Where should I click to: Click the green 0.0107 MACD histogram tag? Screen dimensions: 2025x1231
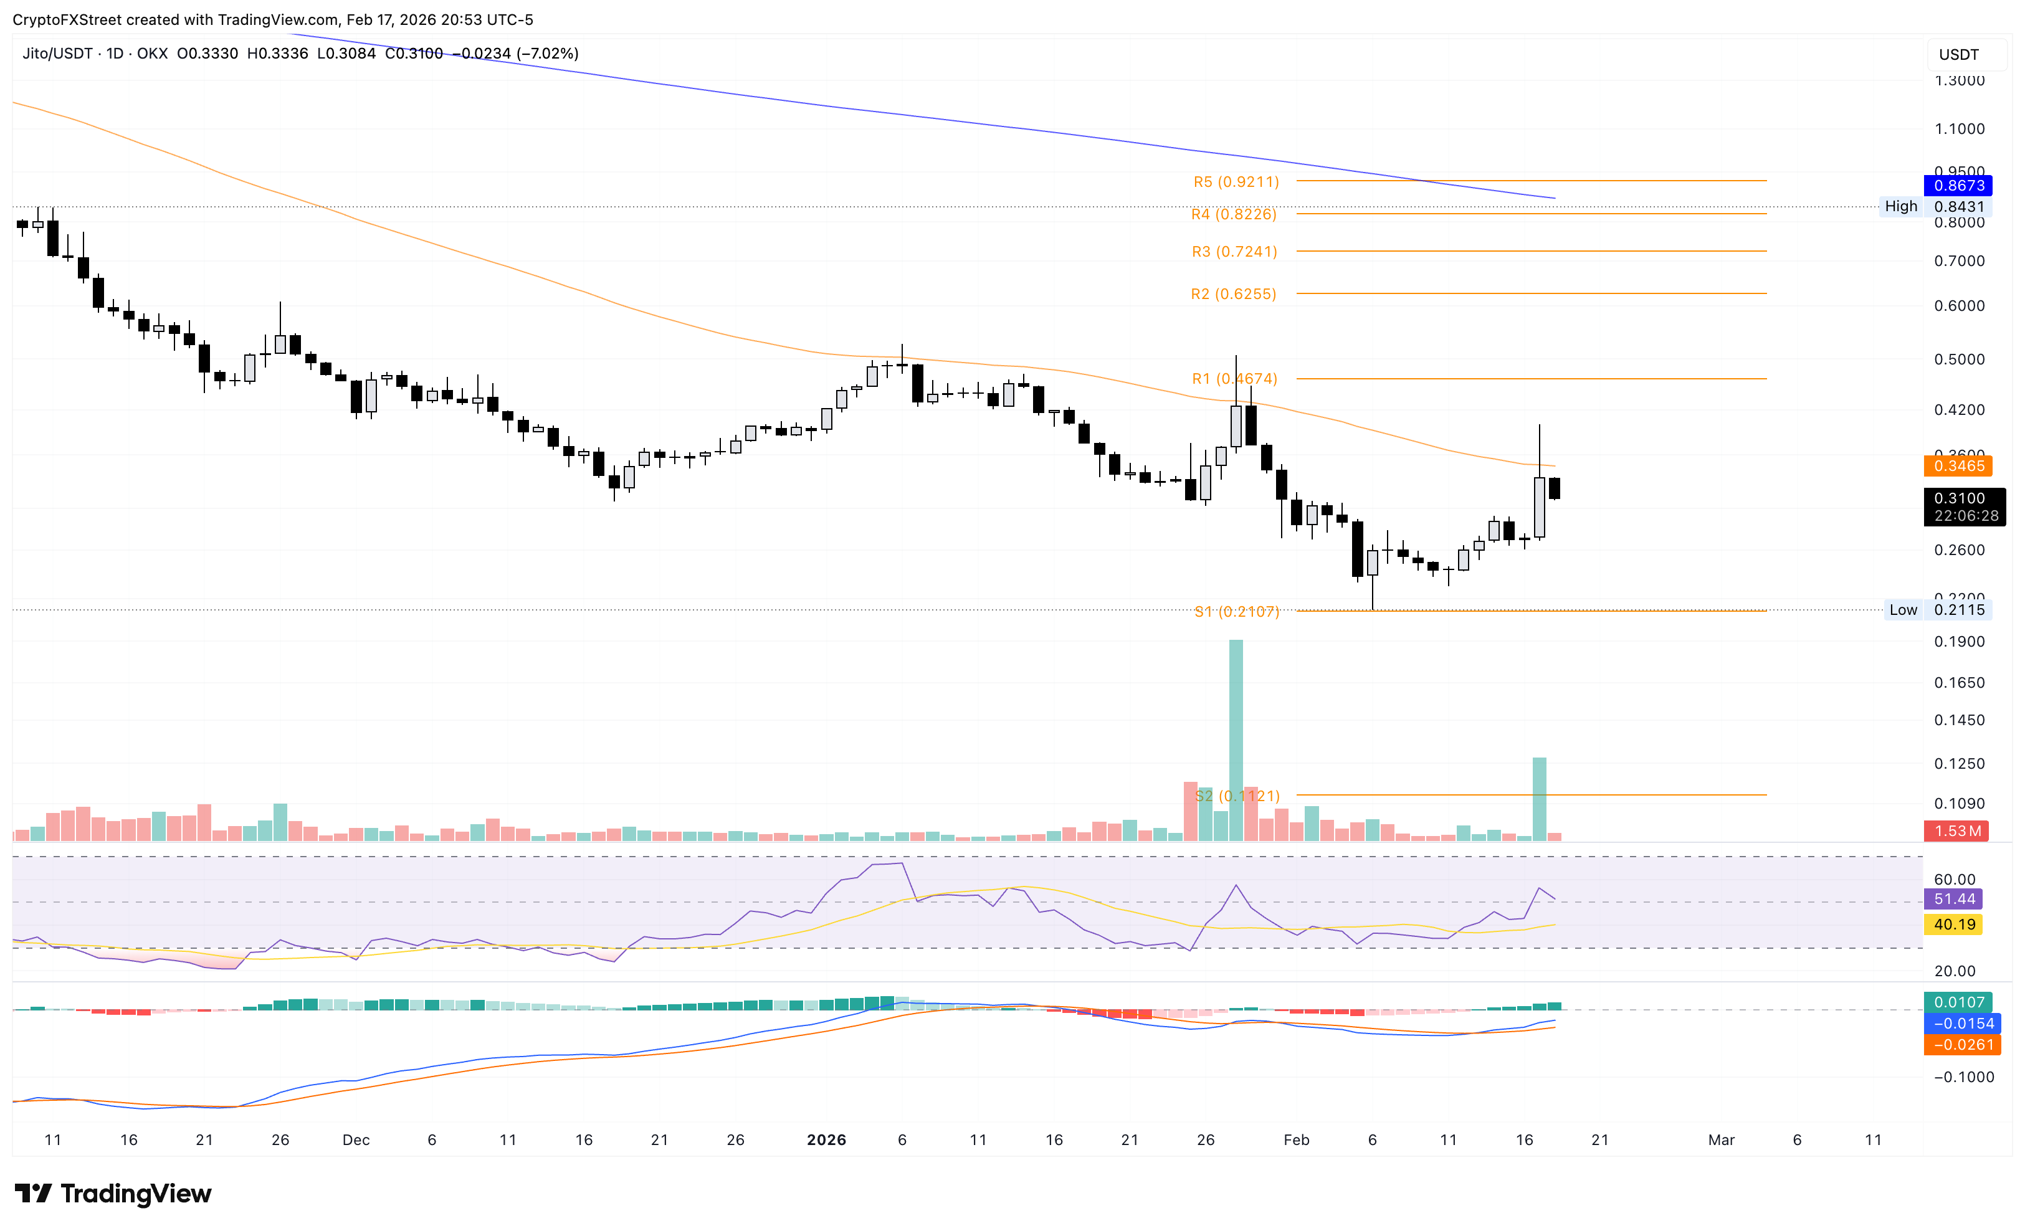1958,1002
